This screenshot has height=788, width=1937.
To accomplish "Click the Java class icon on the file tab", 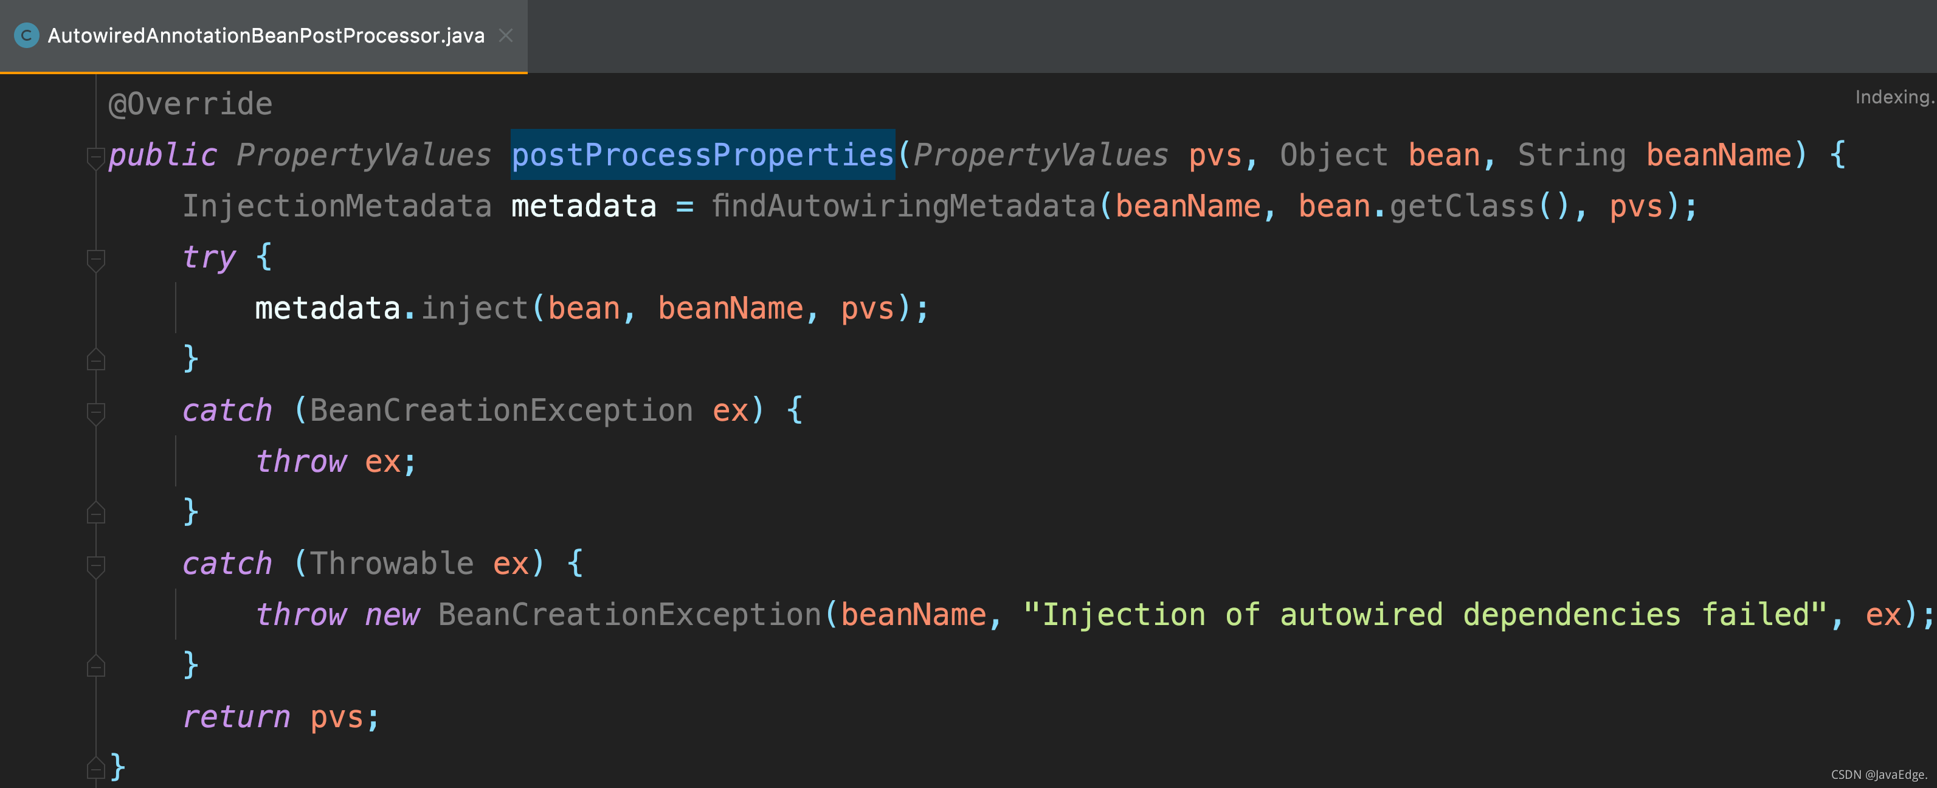I will (x=27, y=35).
